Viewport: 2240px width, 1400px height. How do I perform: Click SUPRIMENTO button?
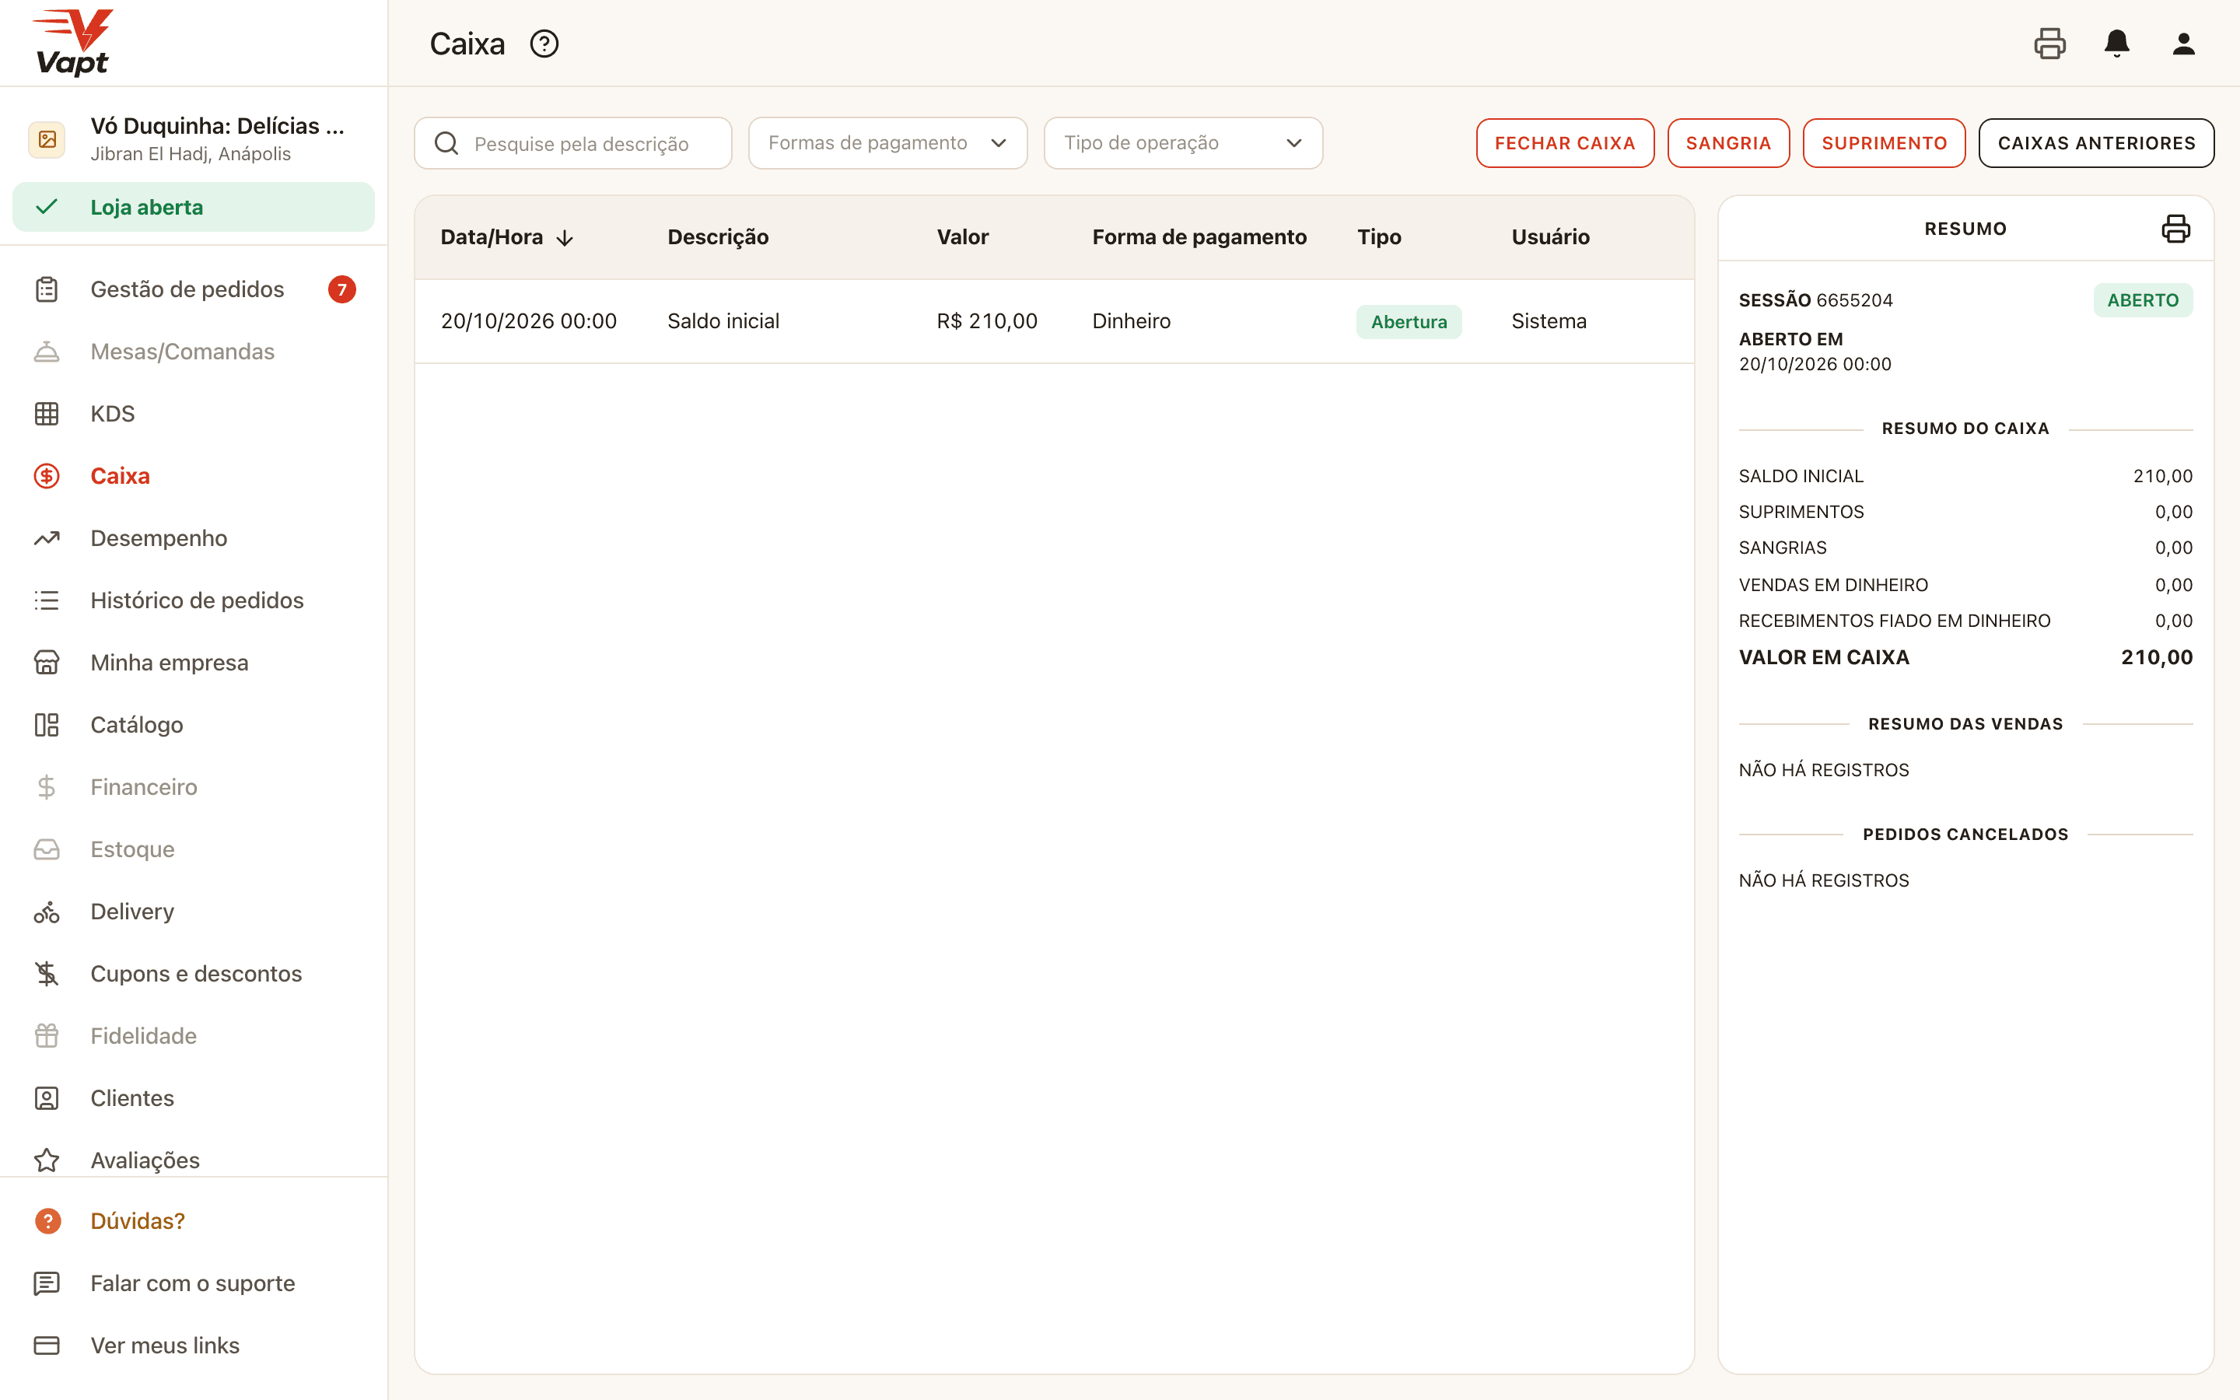[1884, 142]
